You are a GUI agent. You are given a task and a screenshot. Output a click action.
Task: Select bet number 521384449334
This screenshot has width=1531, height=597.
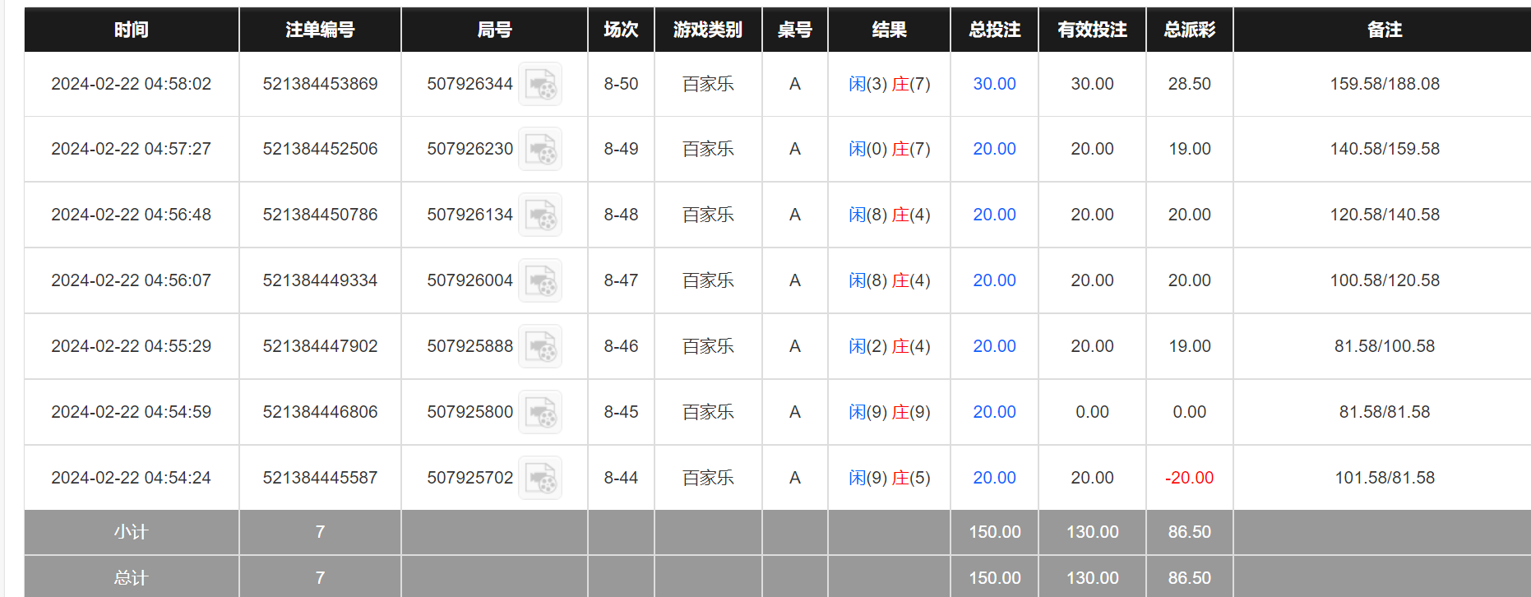coord(320,280)
